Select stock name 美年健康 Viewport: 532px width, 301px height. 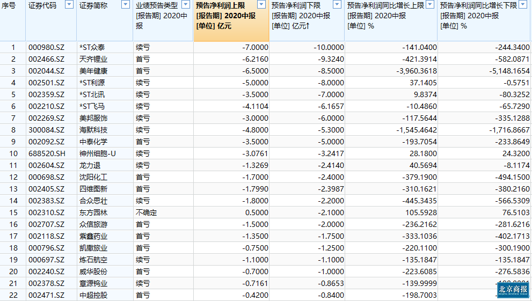pos(93,71)
